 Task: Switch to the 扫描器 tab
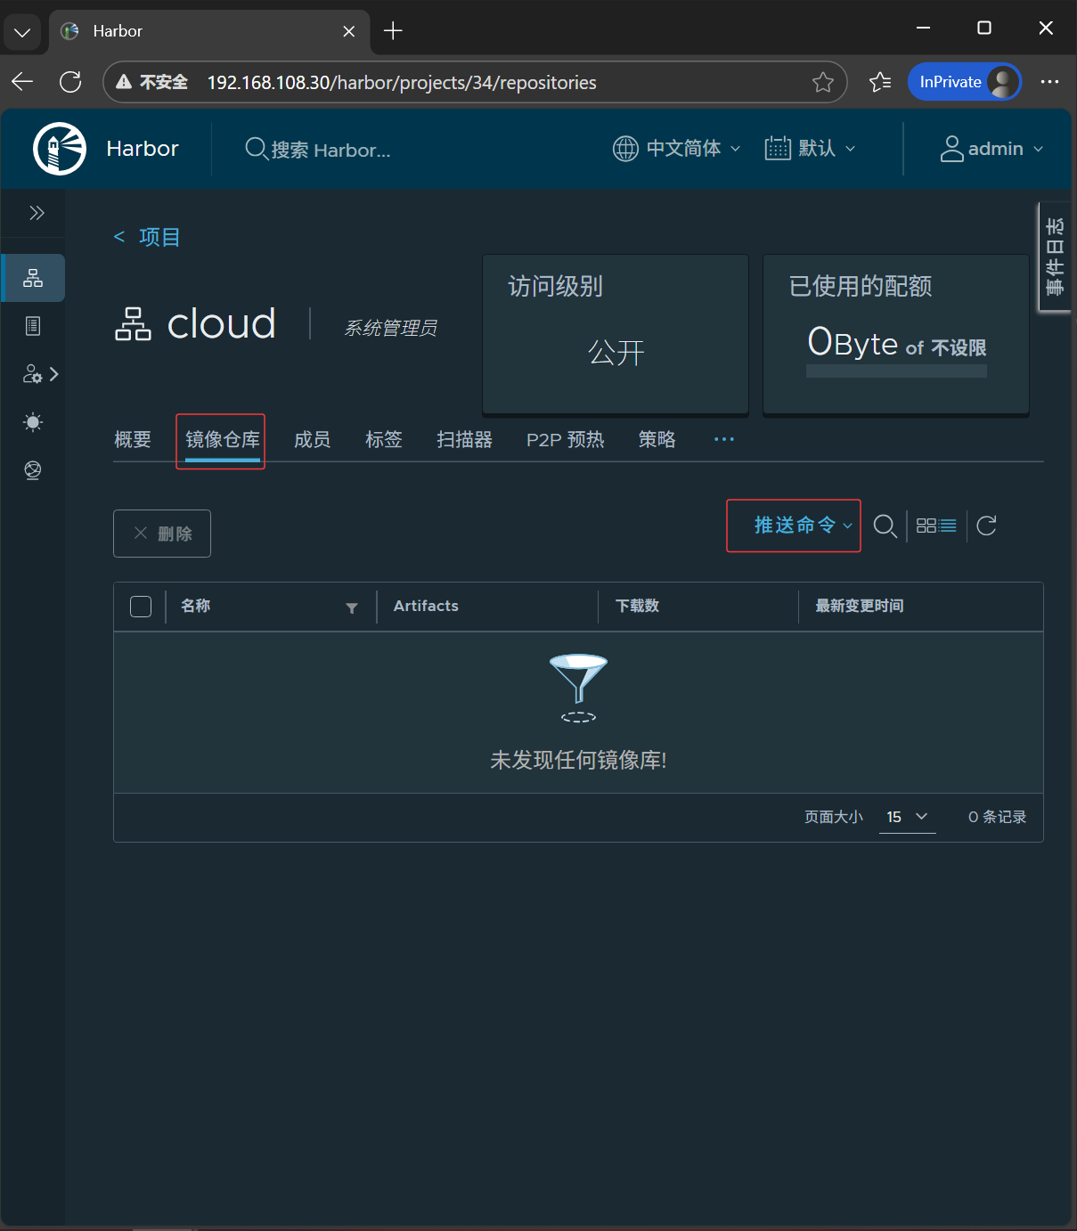pyautogui.click(x=464, y=439)
